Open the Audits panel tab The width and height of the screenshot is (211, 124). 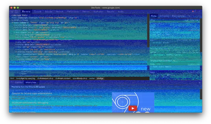pyautogui.click(x=121, y=12)
